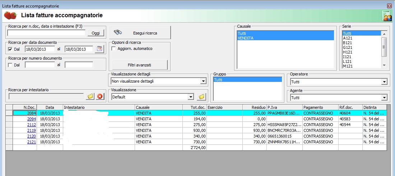Select I121 in Serie list
Image resolution: width=395 pixels, height=176 pixels.
362,57
